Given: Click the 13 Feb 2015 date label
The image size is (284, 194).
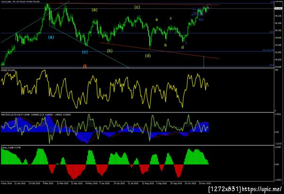Looking at the screenshot, I should (x=35, y=183).
